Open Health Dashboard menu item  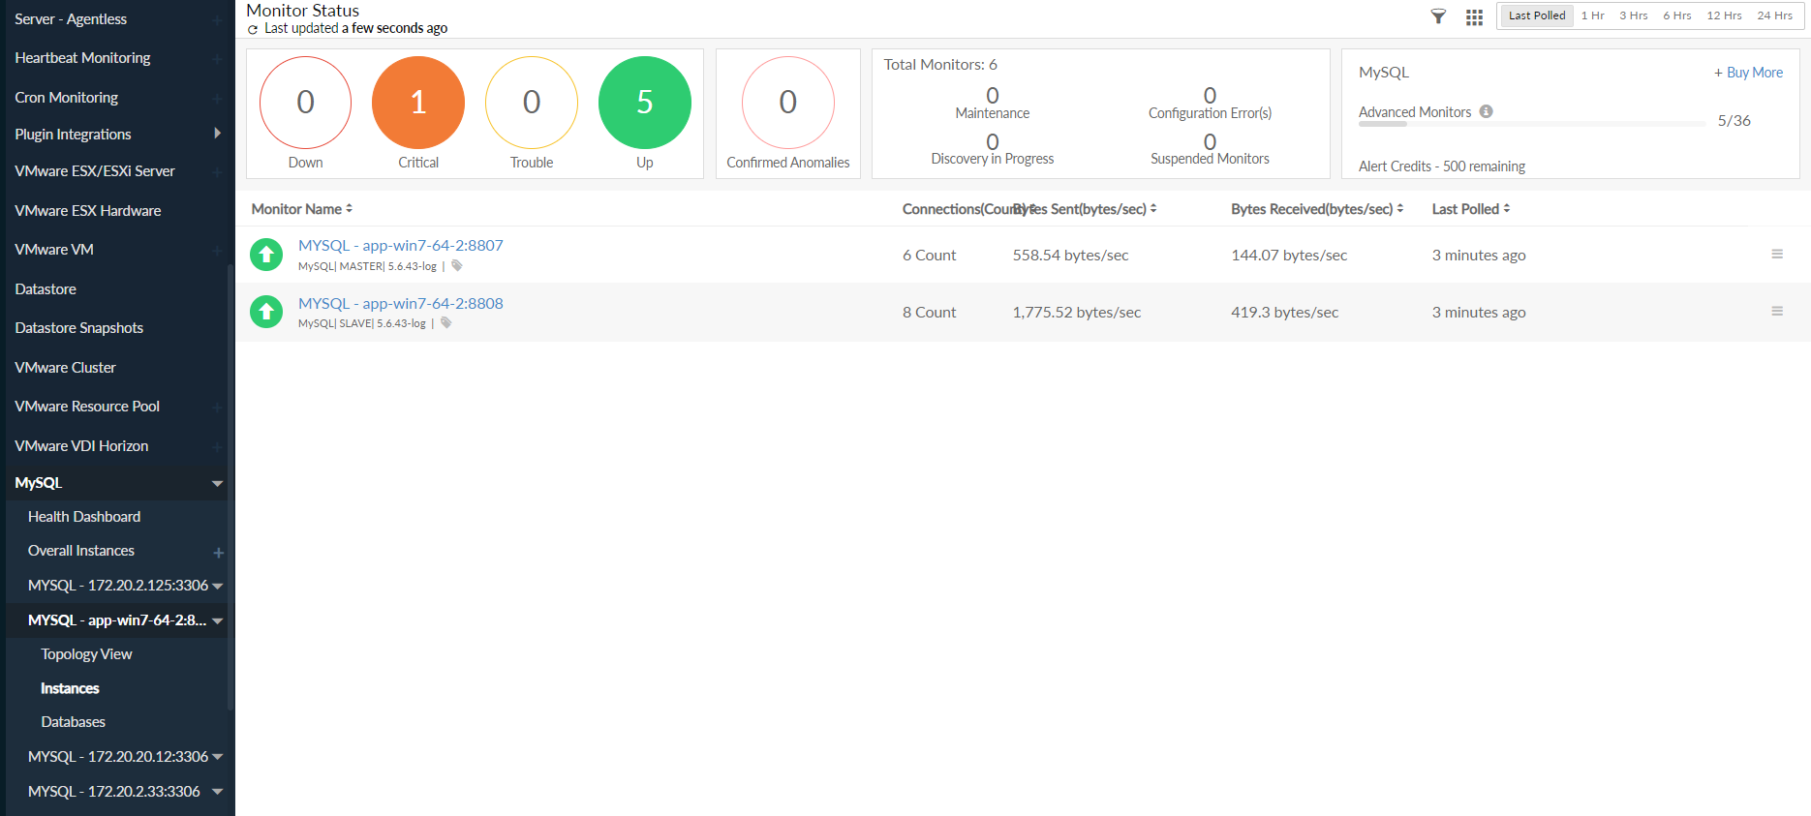pyautogui.click(x=84, y=517)
